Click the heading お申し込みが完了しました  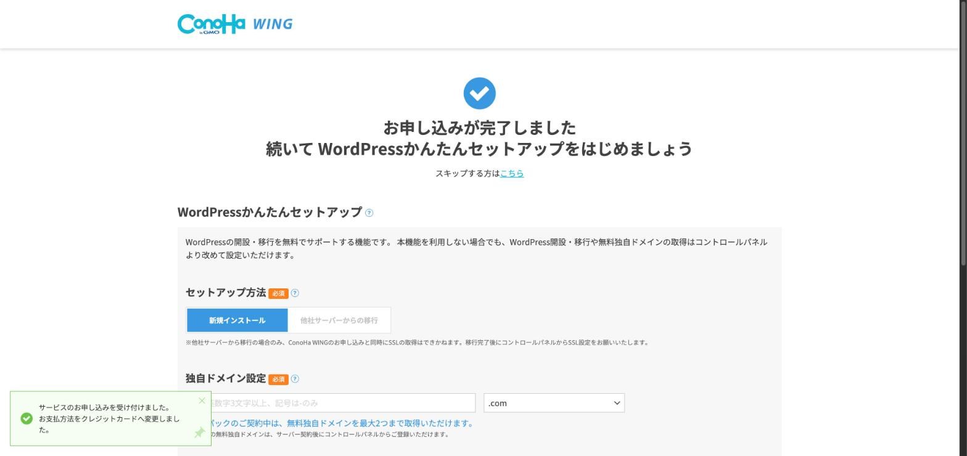[x=480, y=128]
